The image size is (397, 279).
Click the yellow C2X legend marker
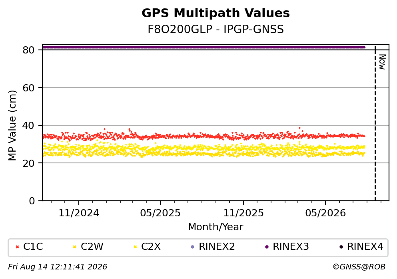(135, 247)
